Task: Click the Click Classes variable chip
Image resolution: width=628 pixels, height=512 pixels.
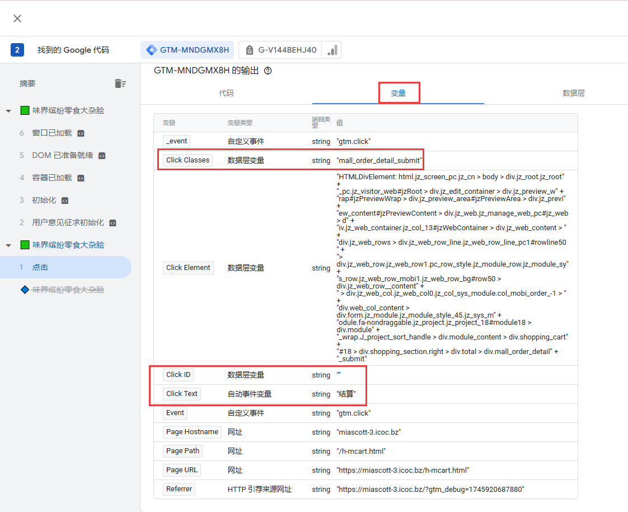Action: click(x=188, y=160)
